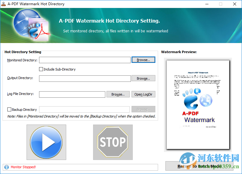Click the 'Log File Directory:' label
The image size is (242, 174).
(x=20, y=94)
